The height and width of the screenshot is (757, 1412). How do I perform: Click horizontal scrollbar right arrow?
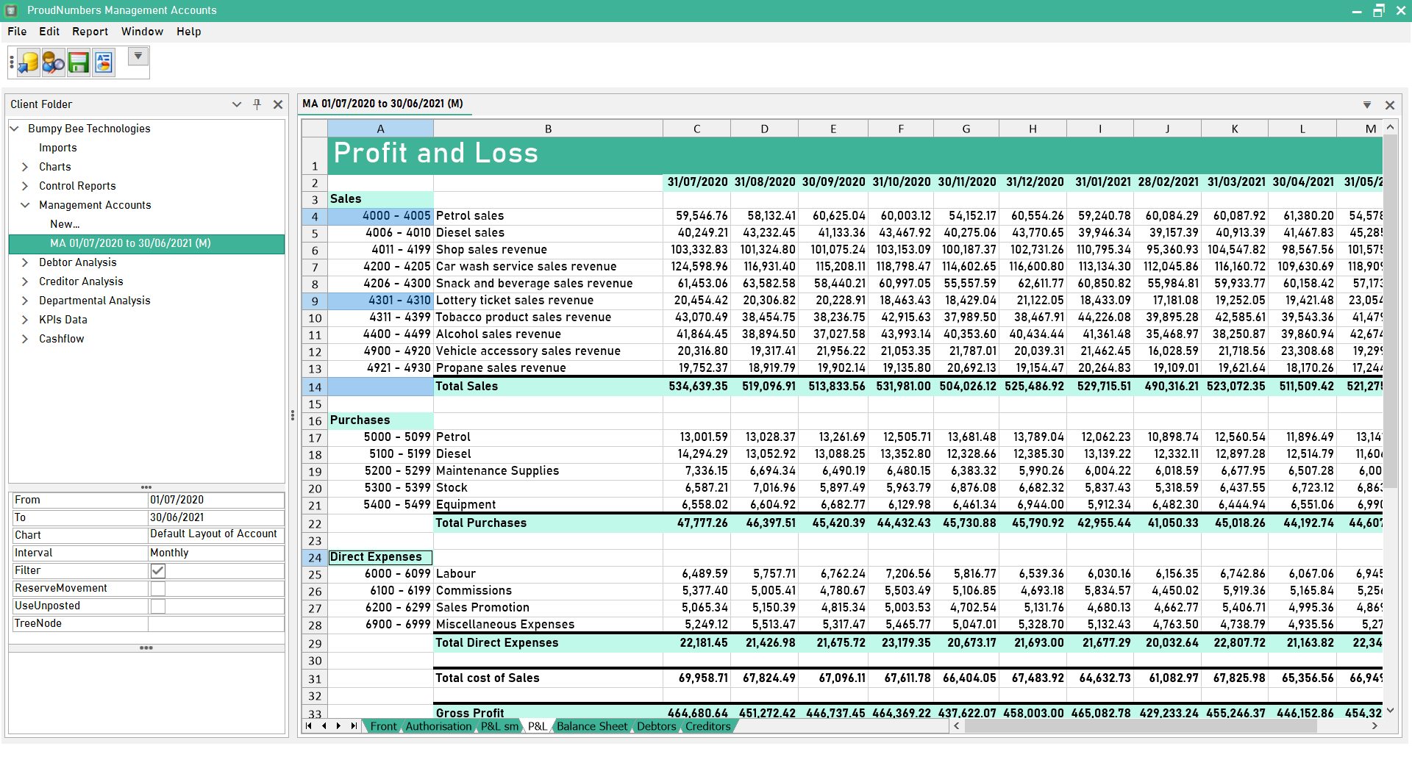pyautogui.click(x=1375, y=726)
